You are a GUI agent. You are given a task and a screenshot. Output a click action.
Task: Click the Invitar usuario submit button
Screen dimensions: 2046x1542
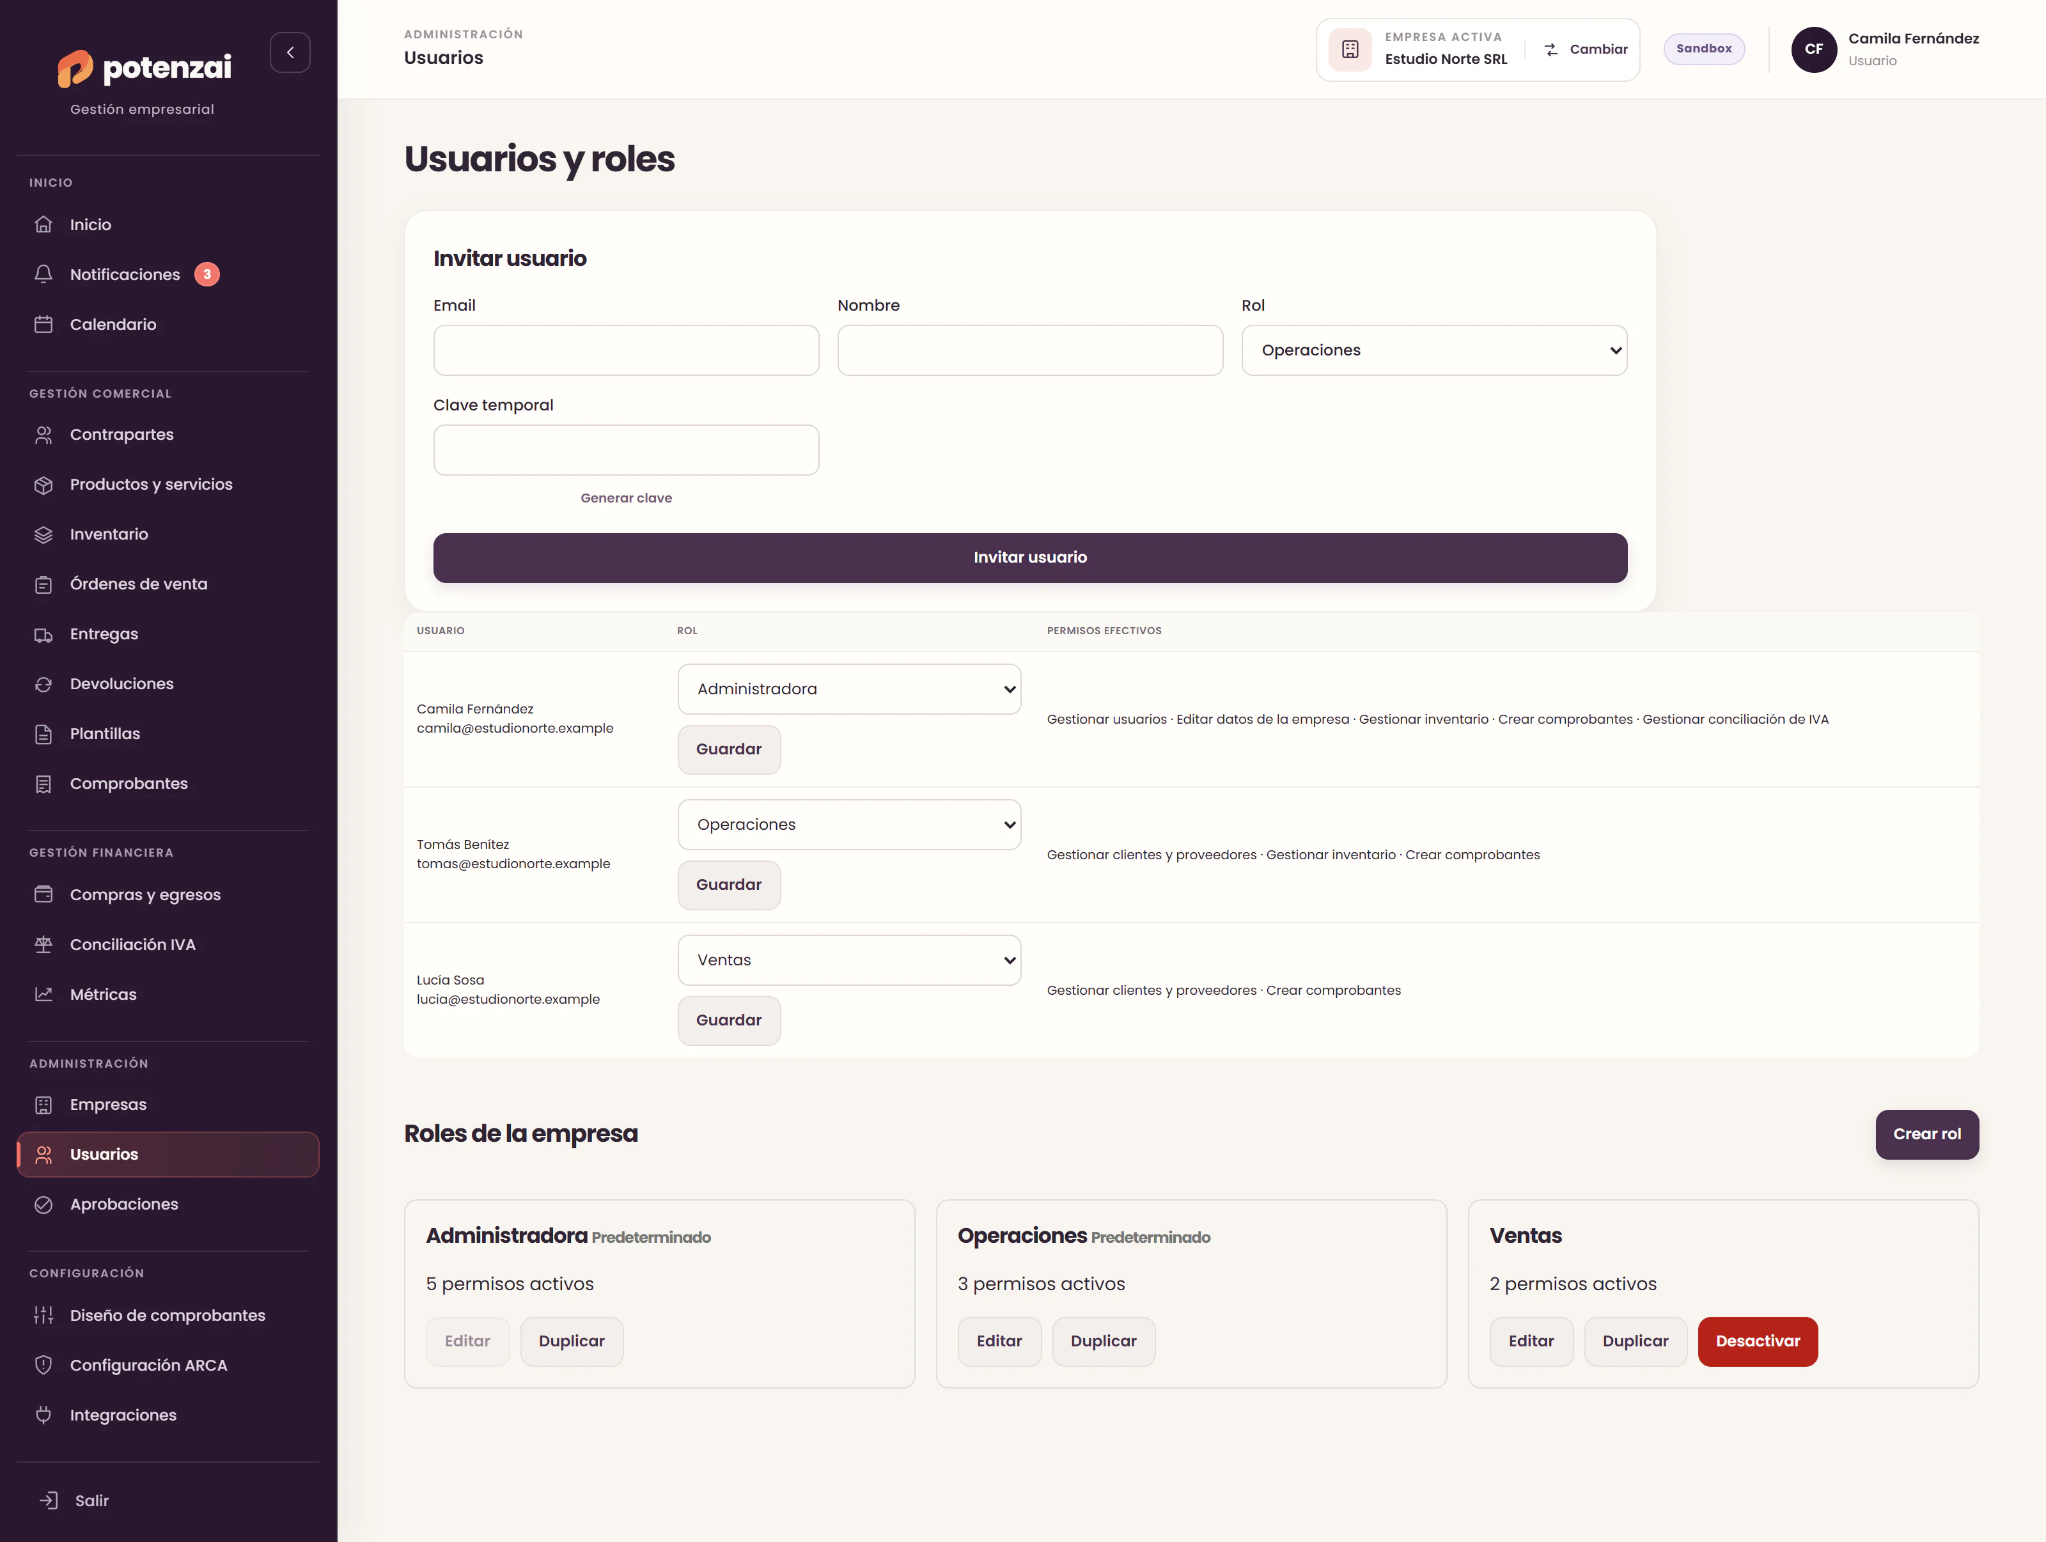[x=1029, y=557]
